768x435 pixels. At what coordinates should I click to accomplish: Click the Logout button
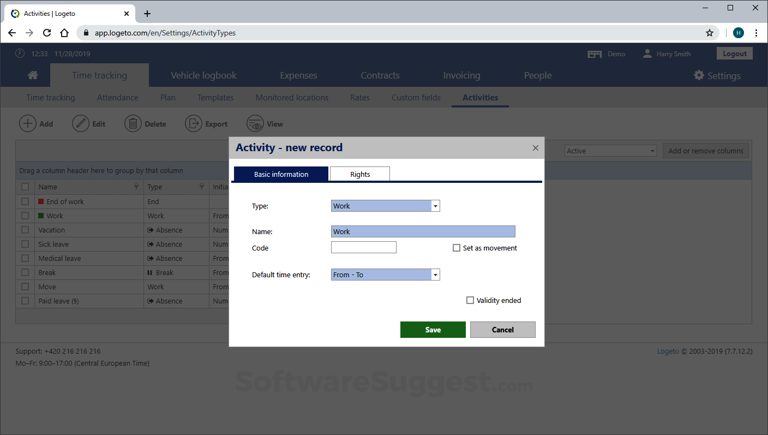point(734,53)
